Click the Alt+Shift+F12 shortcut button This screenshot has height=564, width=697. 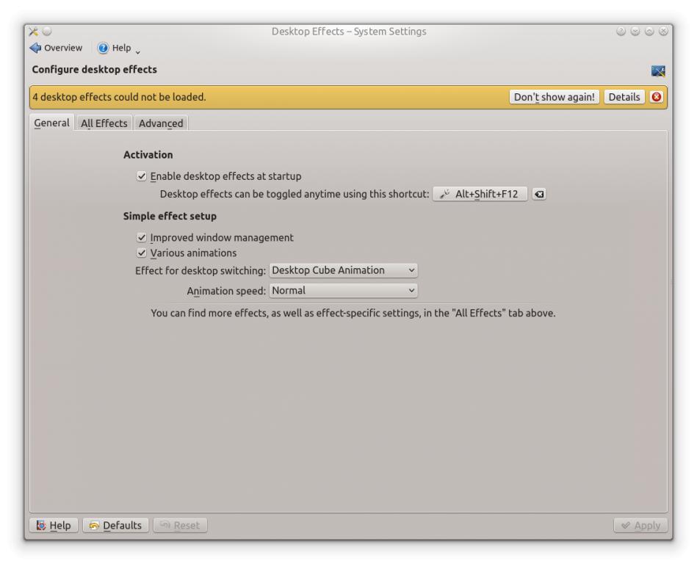tap(480, 195)
